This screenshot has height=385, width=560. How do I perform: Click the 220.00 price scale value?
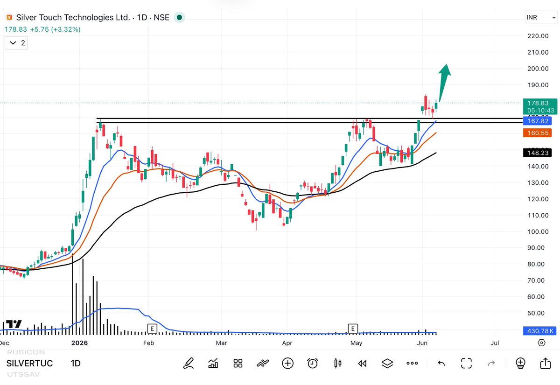coord(538,36)
